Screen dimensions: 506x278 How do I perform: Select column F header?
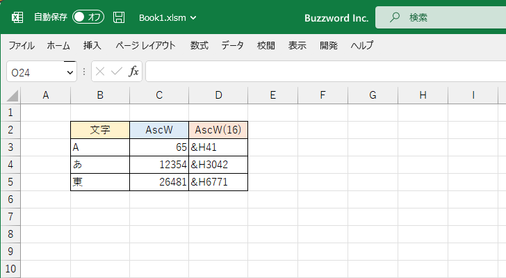pyautogui.click(x=323, y=95)
